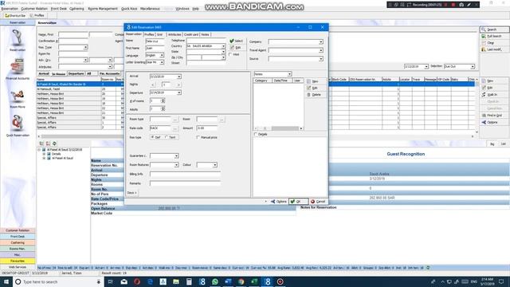Image resolution: width=510 pixels, height=287 pixels.
Task: Open the Front Desk menu
Action: 58,9
